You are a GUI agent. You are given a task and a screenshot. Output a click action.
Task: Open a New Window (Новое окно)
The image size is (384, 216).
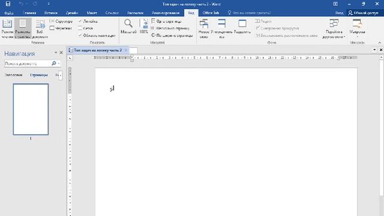point(203,29)
